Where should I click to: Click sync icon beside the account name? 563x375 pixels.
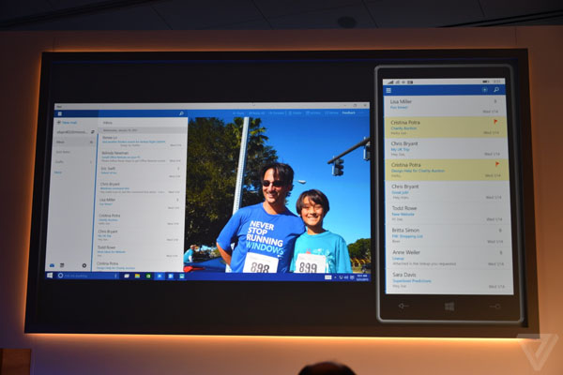point(93,132)
